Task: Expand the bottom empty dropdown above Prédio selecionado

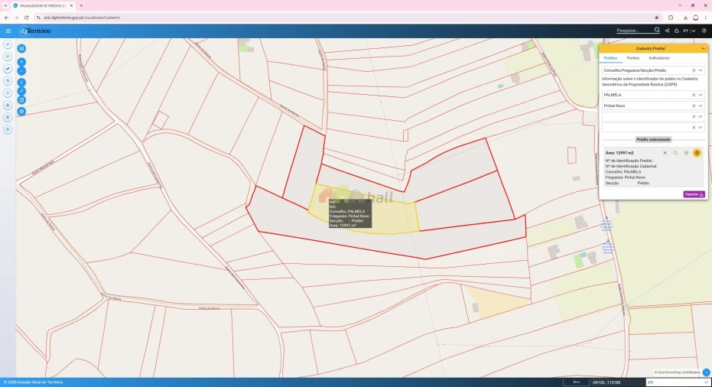Action: (x=701, y=128)
